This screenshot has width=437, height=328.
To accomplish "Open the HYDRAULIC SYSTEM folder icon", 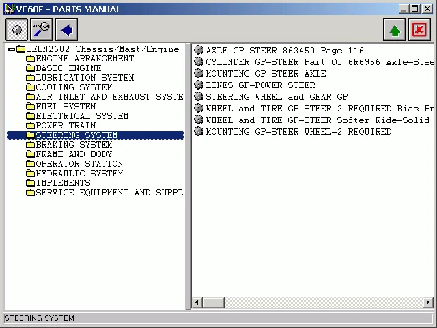I will (x=30, y=174).
